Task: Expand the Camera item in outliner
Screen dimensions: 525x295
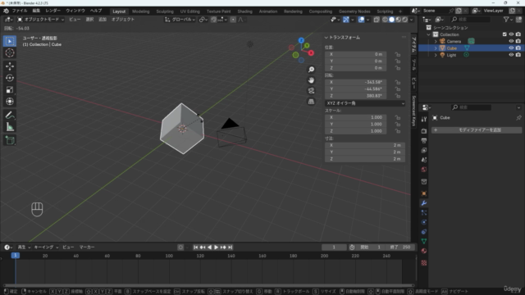Action: [x=436, y=42]
